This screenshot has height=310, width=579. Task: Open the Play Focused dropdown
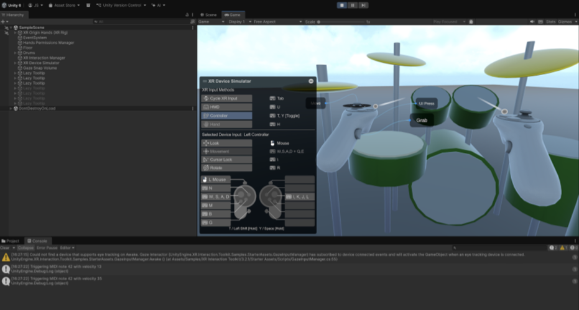pyautogui.click(x=449, y=22)
